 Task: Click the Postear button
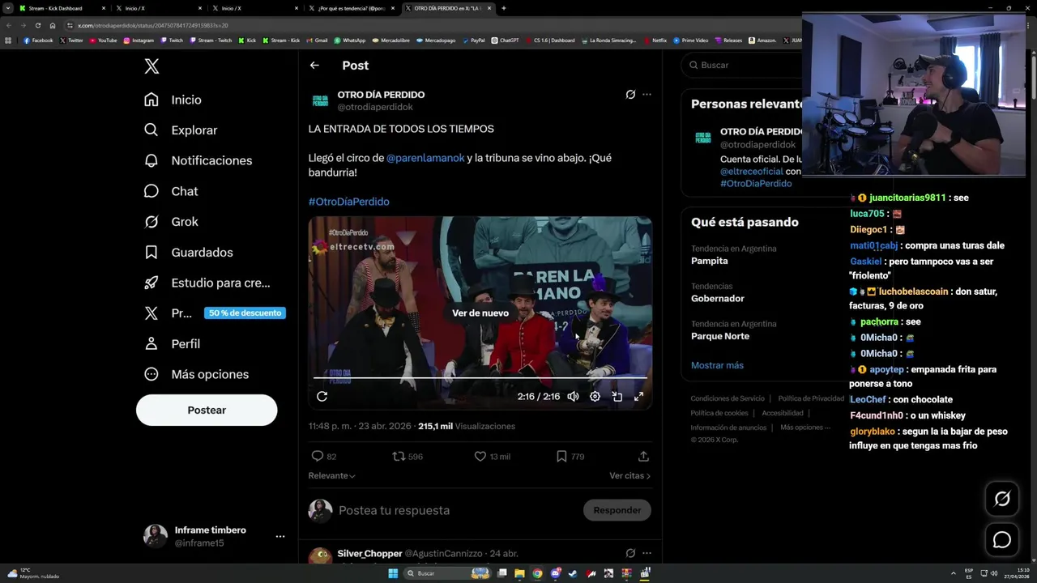point(207,411)
